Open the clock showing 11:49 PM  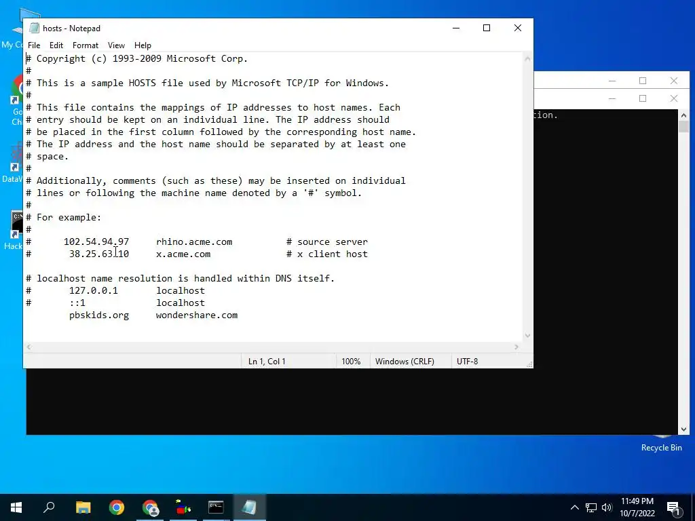coord(637,507)
